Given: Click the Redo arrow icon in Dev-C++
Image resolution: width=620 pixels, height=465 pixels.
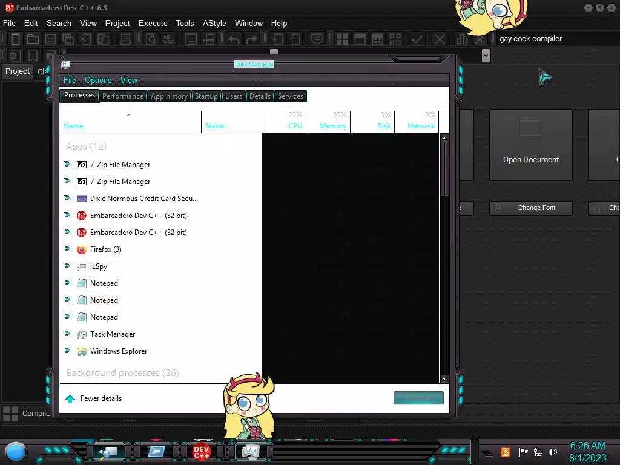Looking at the screenshot, I should (x=251, y=39).
